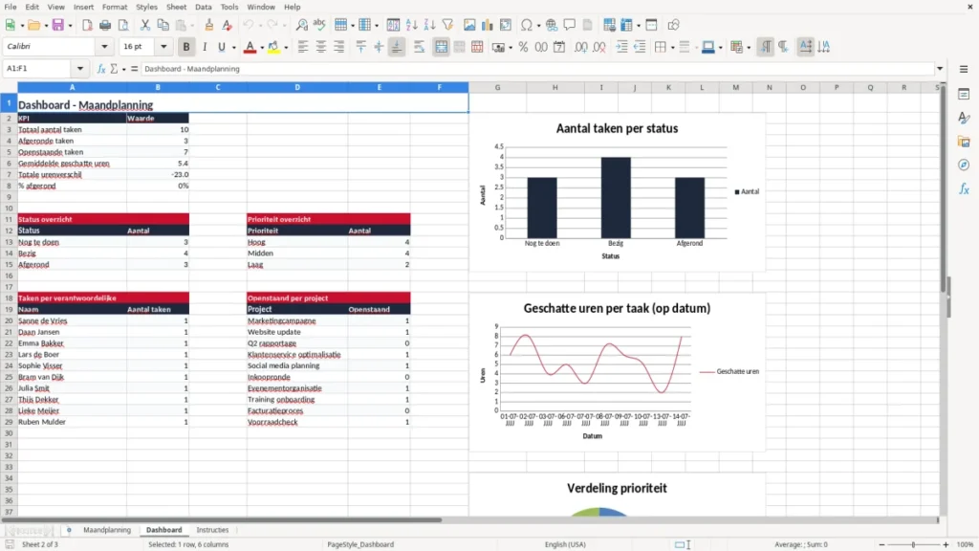The image size is (979, 551).
Task: Open the Format menu
Action: pos(115,7)
